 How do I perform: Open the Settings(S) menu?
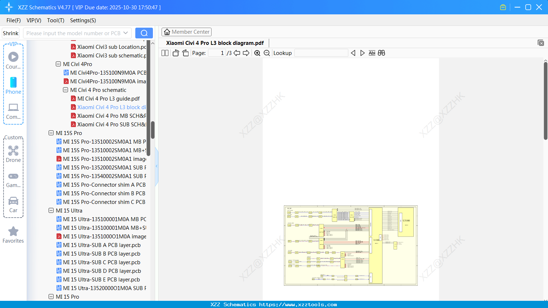coord(83,20)
